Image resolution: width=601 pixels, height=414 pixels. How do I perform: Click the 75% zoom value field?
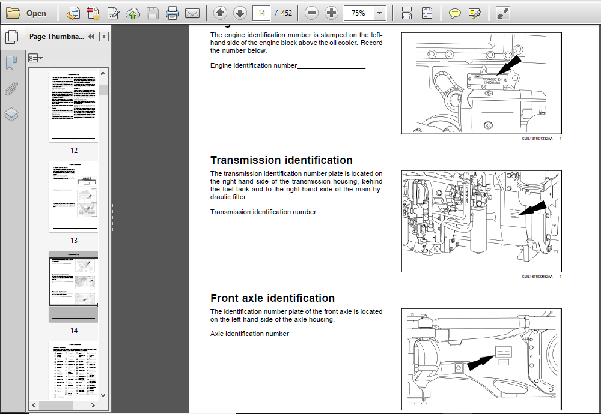pos(358,13)
